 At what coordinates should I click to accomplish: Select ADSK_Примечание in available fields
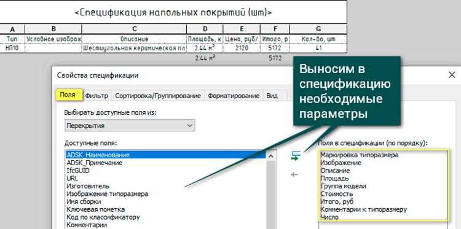(x=166, y=162)
